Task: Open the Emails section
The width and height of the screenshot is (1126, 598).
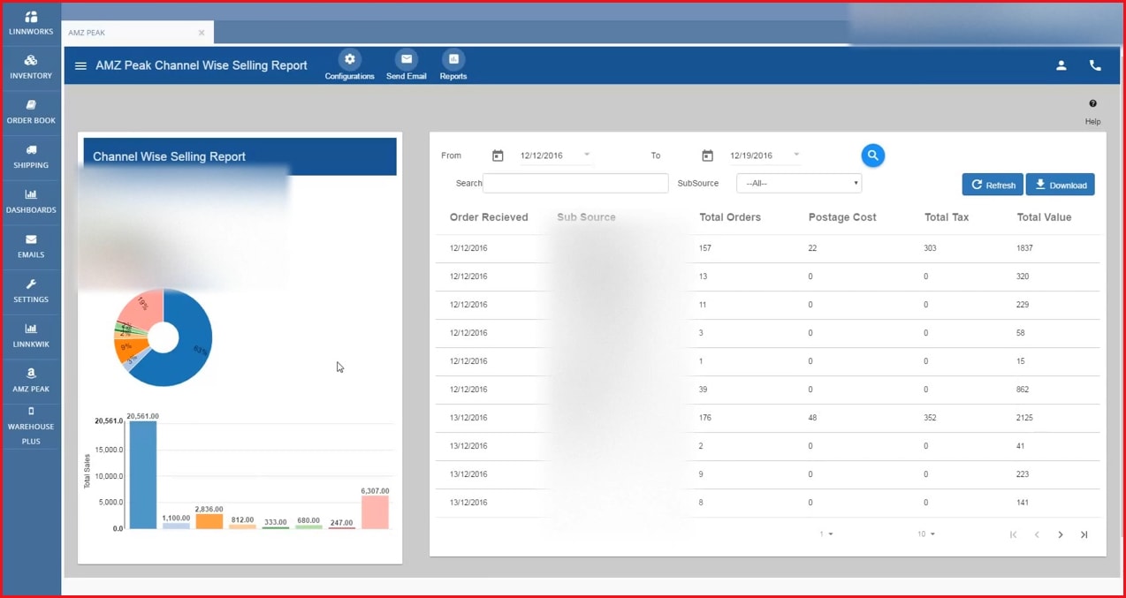Action: pyautogui.click(x=31, y=246)
